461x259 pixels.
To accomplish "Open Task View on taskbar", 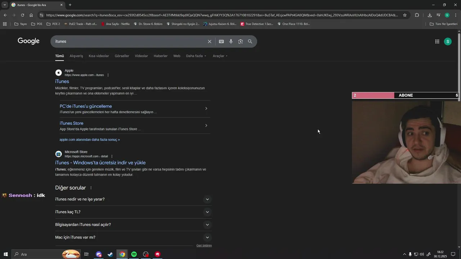I will click(x=86, y=254).
